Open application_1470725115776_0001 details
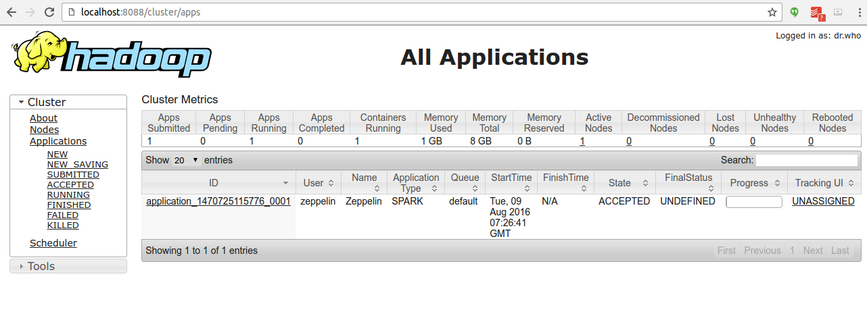The image size is (867, 316). [x=218, y=201]
